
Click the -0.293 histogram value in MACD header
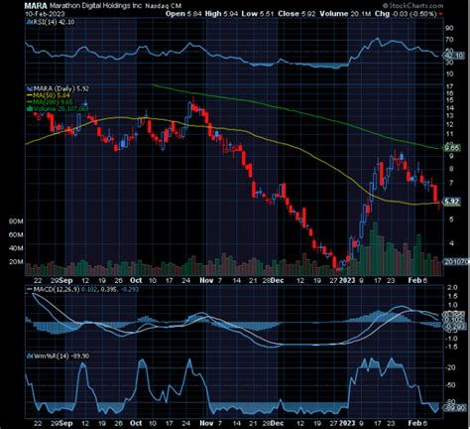[129, 290]
